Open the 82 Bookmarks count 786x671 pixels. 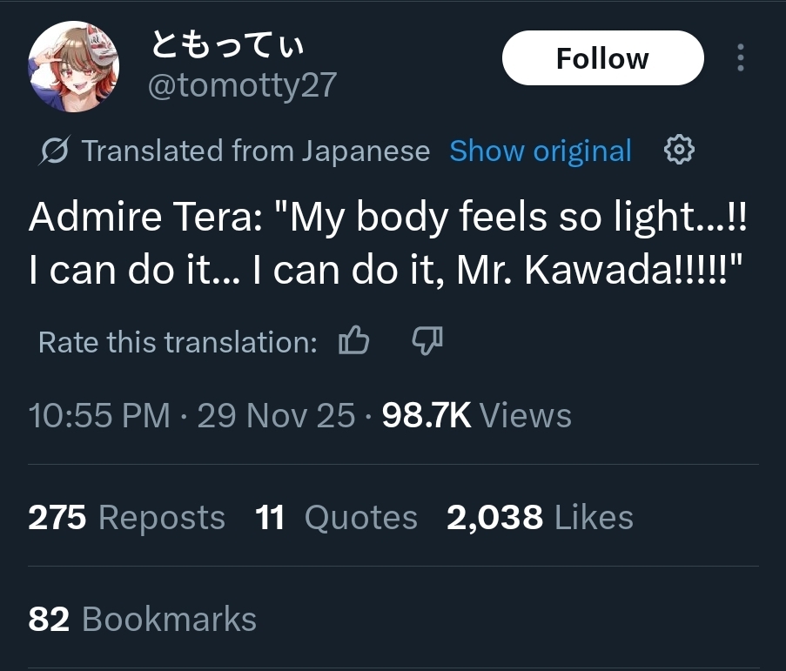143,619
